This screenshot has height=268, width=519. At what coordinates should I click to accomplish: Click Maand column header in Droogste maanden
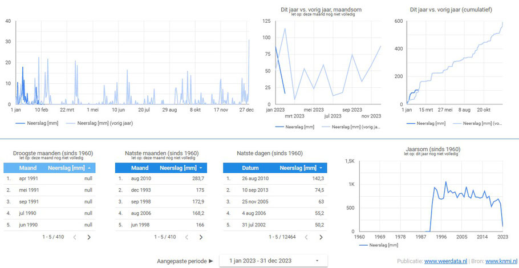click(x=28, y=168)
